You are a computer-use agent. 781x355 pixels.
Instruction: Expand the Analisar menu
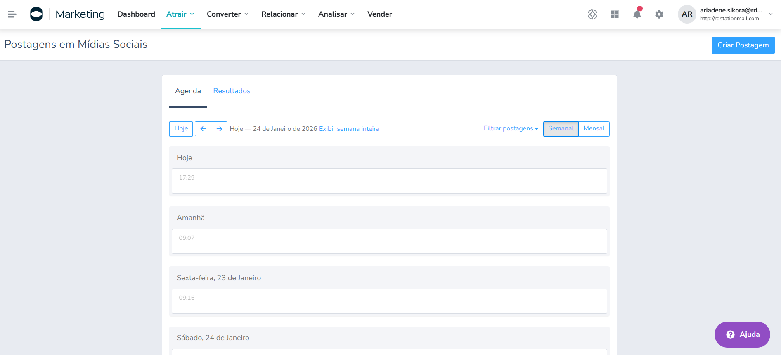coord(336,14)
